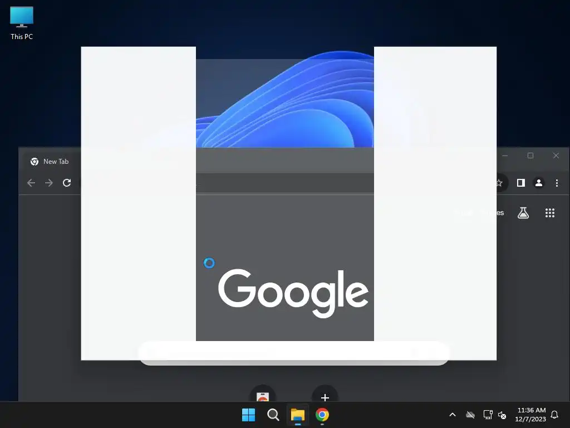The height and width of the screenshot is (428, 570).
Task: Click the muted volume tray icon
Action: point(502,415)
